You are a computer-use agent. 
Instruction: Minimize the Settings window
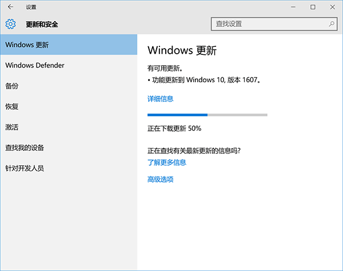[293, 7]
